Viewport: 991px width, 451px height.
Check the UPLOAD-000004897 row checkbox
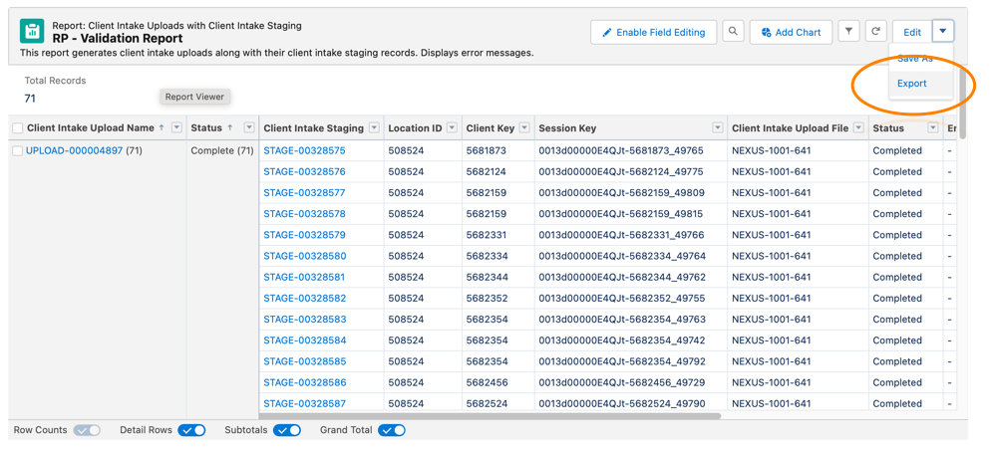(17, 151)
